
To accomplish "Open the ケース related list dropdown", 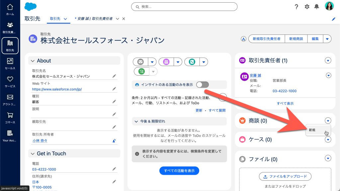I will (x=328, y=140).
